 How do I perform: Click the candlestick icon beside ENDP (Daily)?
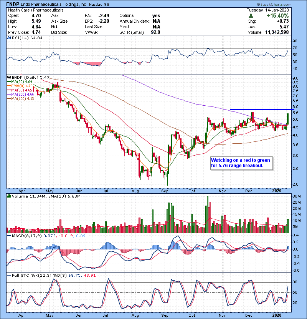pyautogui.click(x=9, y=77)
